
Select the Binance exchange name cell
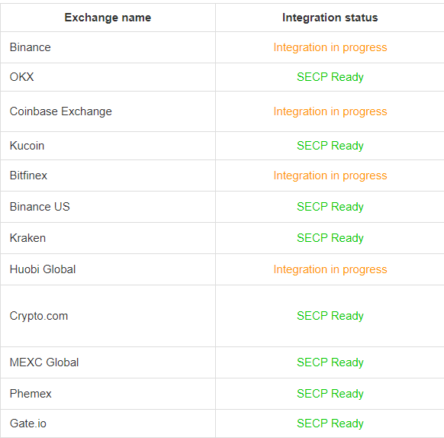[31, 47]
